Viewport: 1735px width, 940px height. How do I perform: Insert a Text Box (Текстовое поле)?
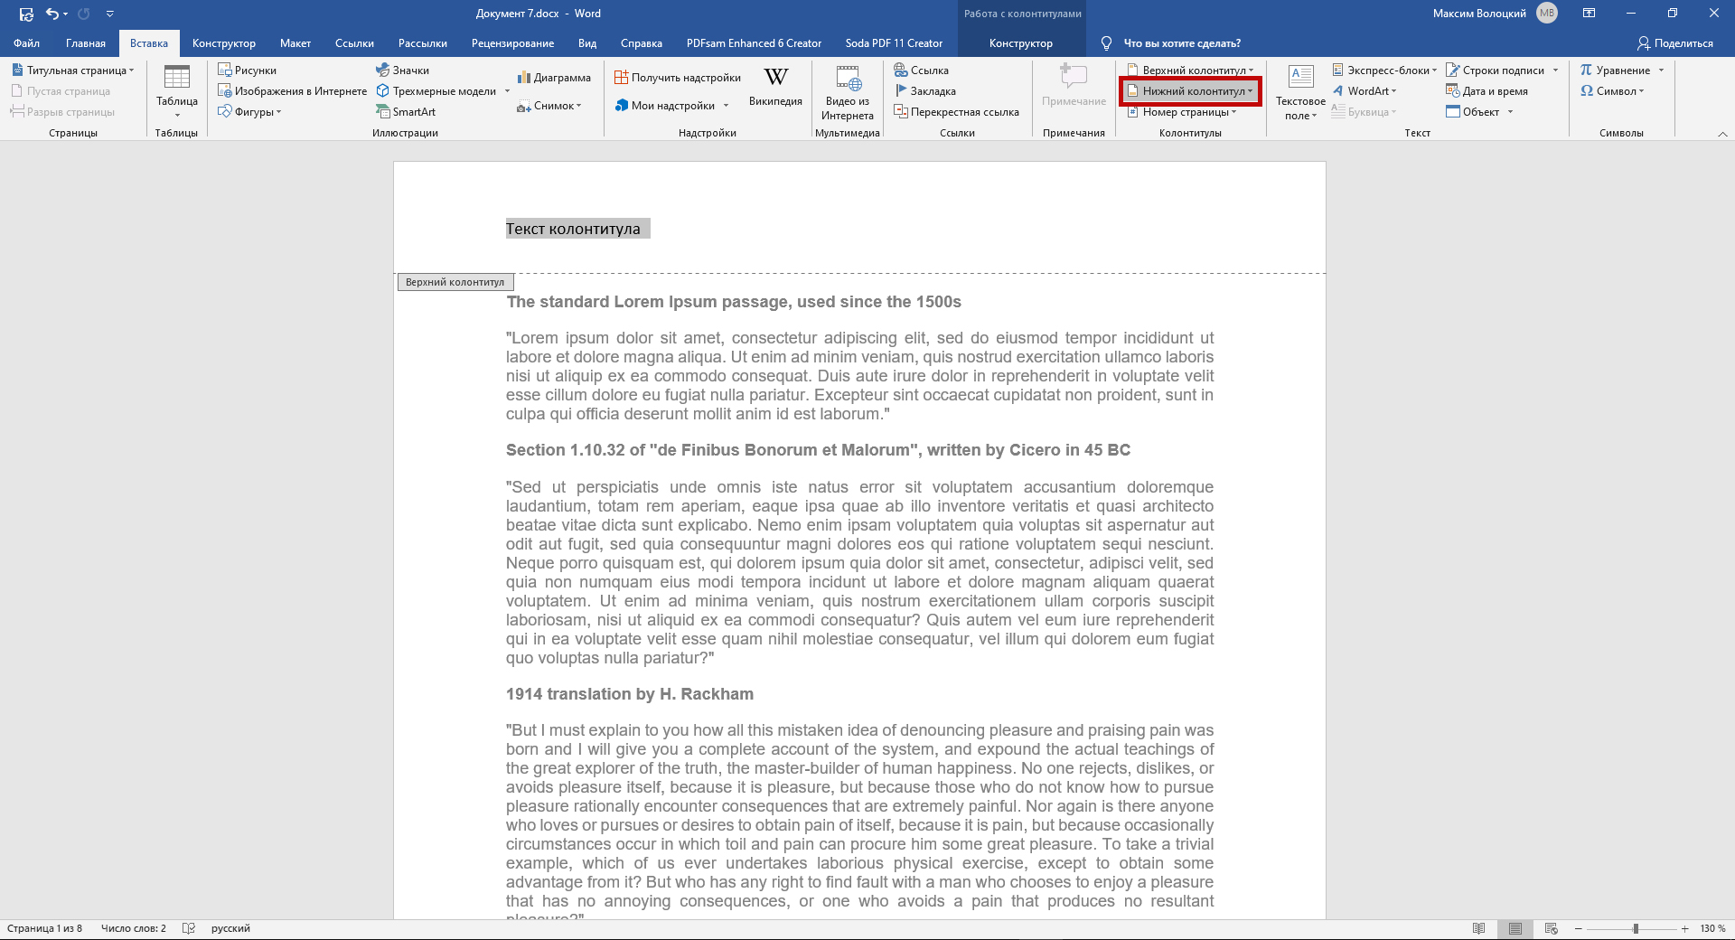(x=1300, y=92)
